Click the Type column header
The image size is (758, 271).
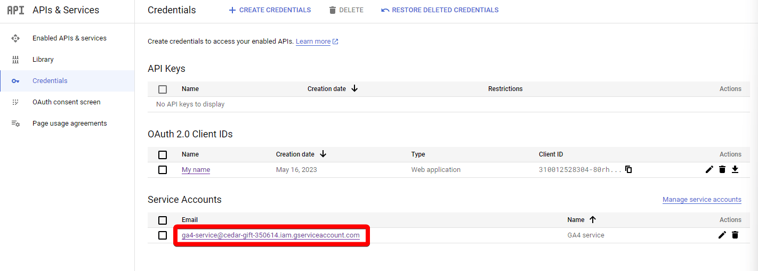(418, 154)
